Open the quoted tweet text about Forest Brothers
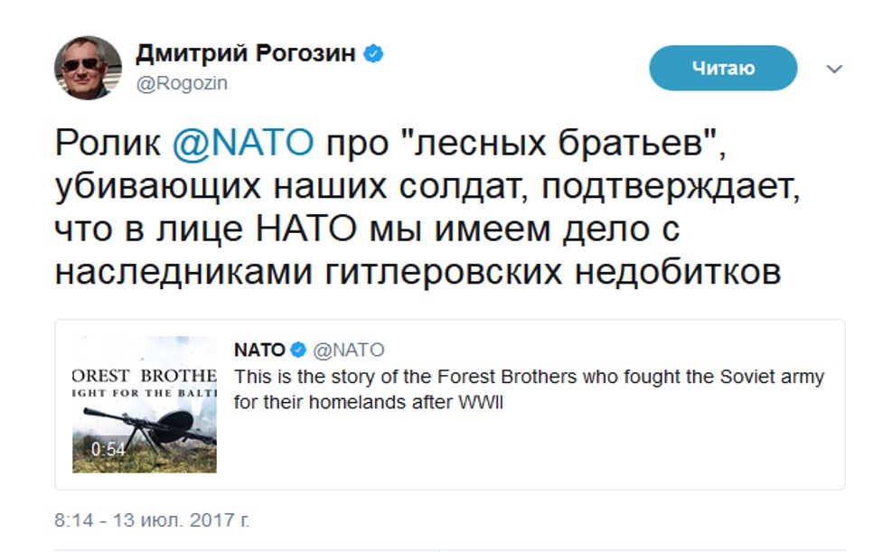 click(529, 377)
